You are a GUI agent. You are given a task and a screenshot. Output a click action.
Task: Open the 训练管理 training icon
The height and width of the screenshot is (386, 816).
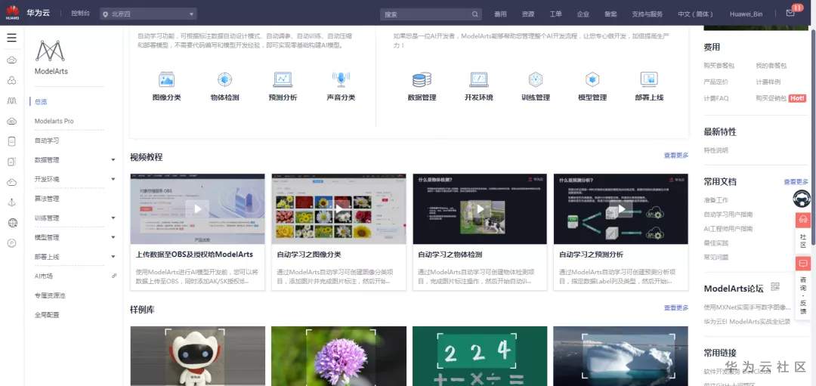pyautogui.click(x=536, y=79)
